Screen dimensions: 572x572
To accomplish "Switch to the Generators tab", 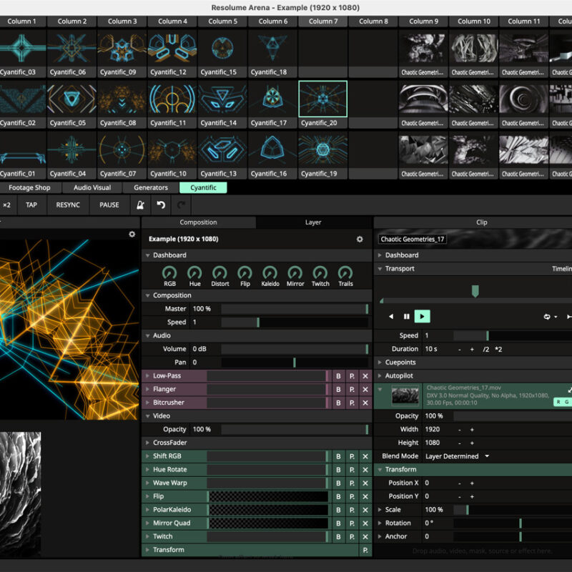I will point(151,187).
